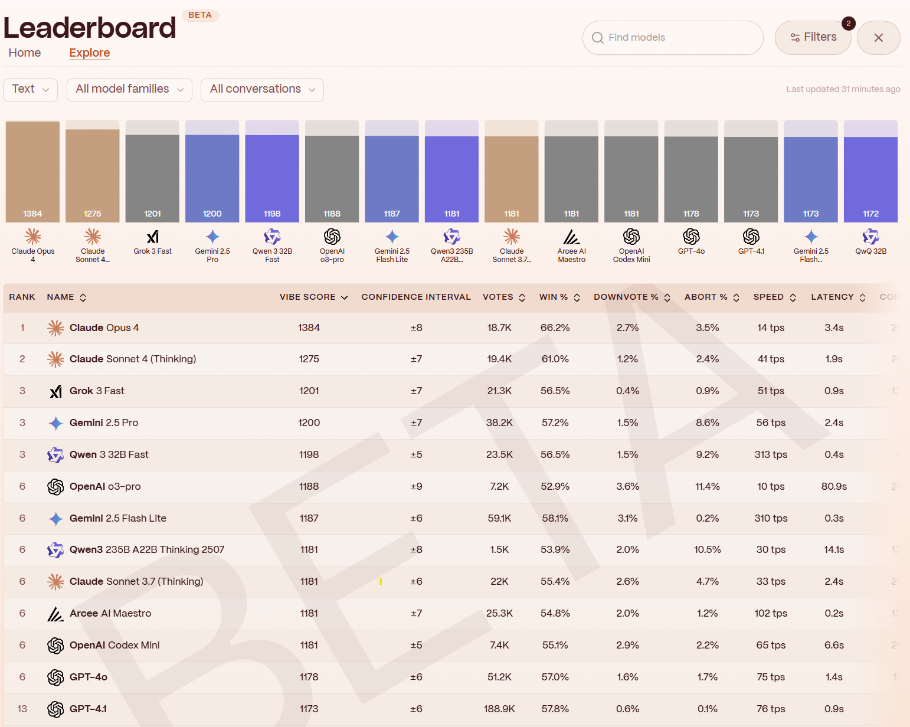Sort table by Votes column
This screenshot has width=910, height=727.
point(503,297)
